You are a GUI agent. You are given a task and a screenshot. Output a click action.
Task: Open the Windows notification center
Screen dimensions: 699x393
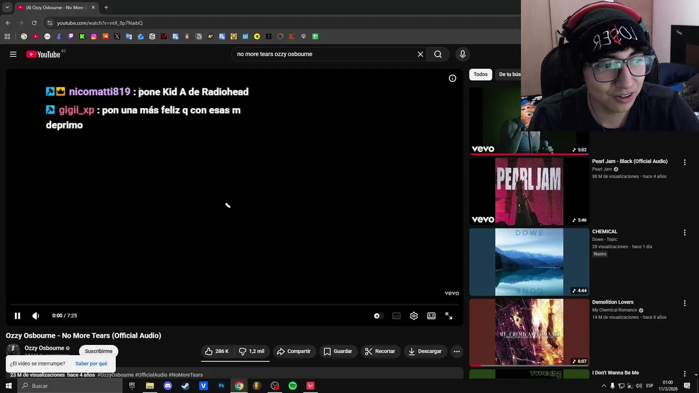(x=687, y=386)
